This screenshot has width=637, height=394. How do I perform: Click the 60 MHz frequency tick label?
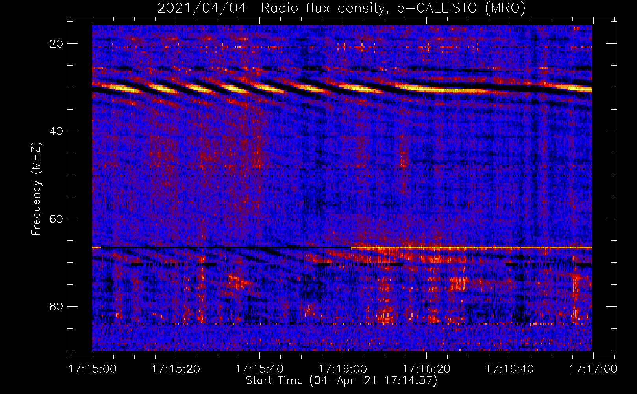click(57, 219)
